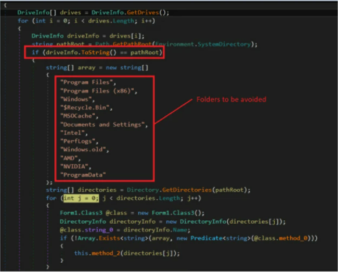The height and width of the screenshot is (273, 340).
Task: Click the "Windows.old" string literal
Action: pos(83,150)
